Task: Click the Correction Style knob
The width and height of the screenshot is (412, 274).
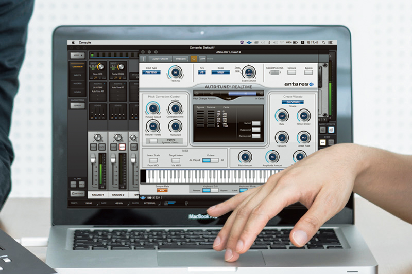Action: click(175, 108)
